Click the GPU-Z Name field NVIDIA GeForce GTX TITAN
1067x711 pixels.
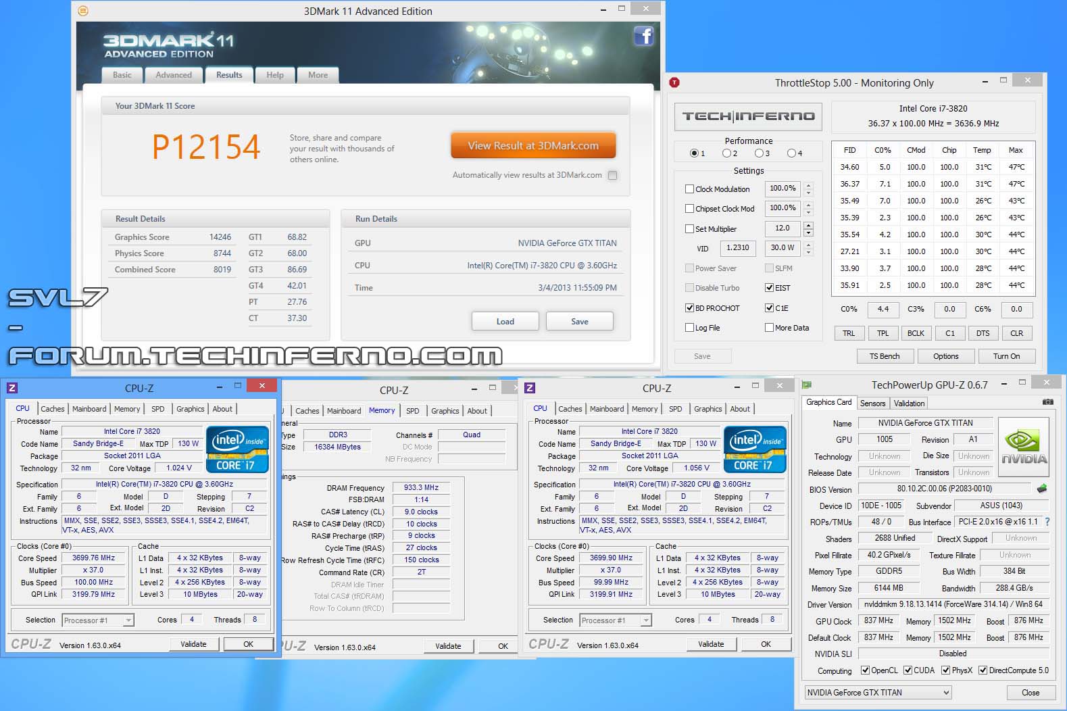(x=925, y=423)
